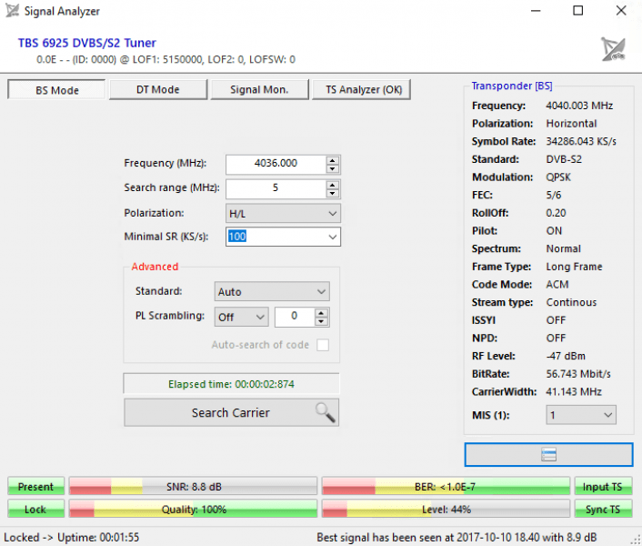Expand the Minimal SR dropdown arrow
The height and width of the screenshot is (546, 642).
point(333,237)
